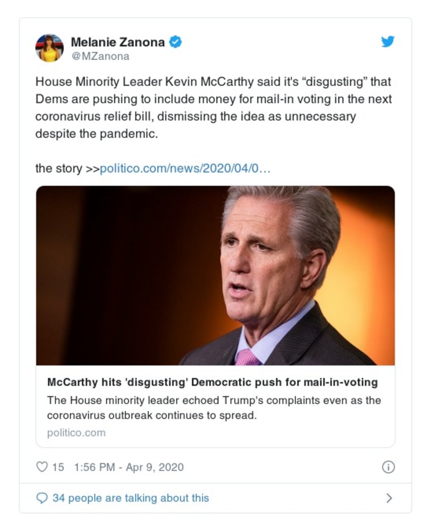
Task: Click "34 people are talking about this"
Action: click(130, 498)
